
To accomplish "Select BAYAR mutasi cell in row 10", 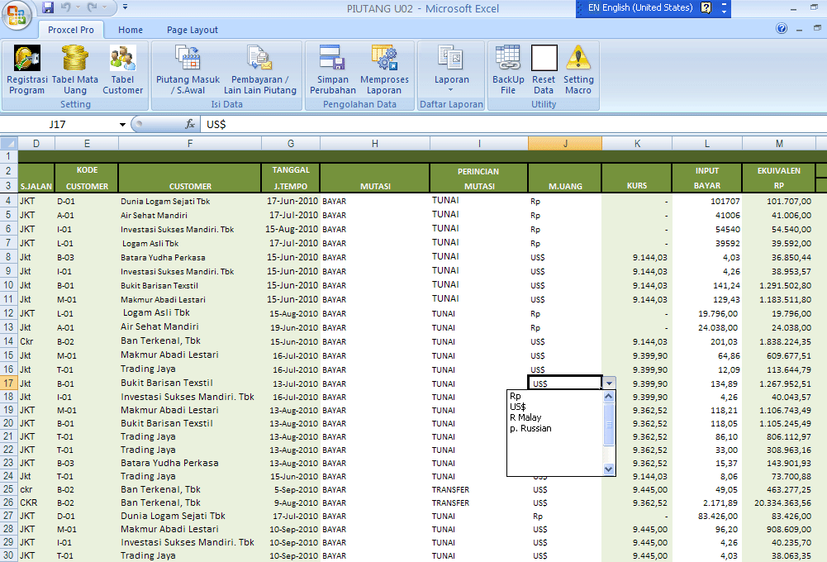I will pos(375,285).
